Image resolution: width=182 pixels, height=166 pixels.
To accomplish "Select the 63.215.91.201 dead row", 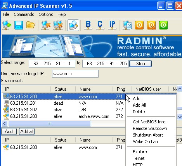I will 64,103.
